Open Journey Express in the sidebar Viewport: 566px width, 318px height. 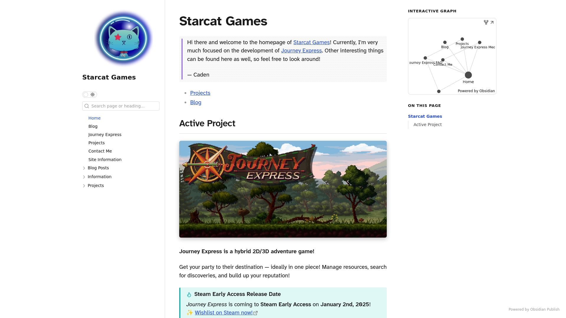point(105,135)
